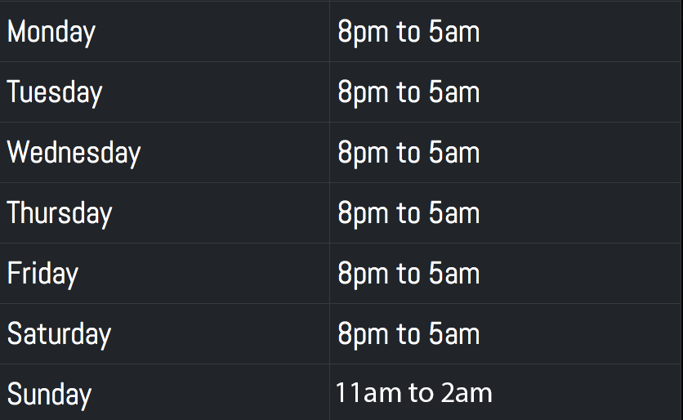This screenshot has width=683, height=420.
Task: Click the Sunday day label
Action: [x=49, y=395]
